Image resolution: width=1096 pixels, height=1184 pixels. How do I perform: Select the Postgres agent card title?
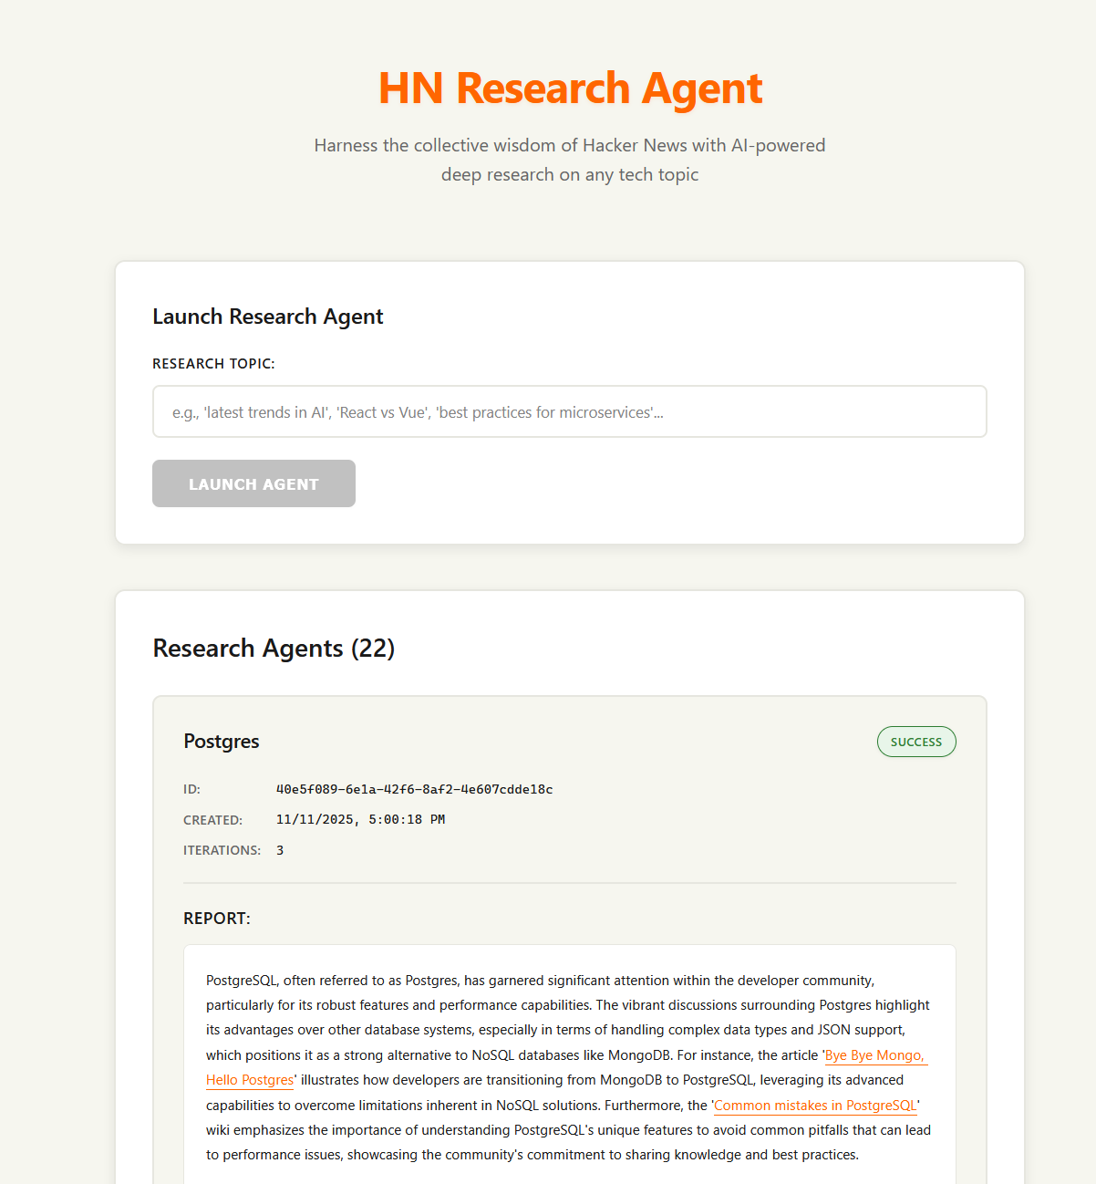click(221, 742)
